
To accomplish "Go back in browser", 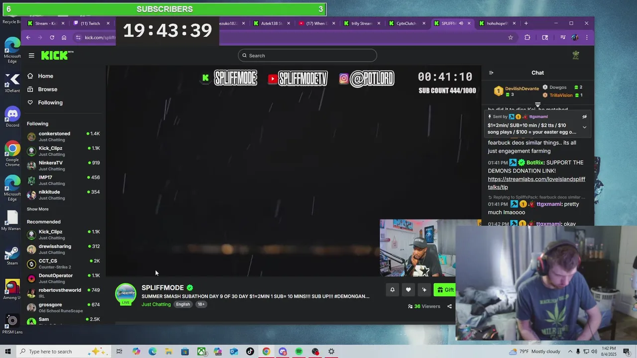I will (x=28, y=37).
